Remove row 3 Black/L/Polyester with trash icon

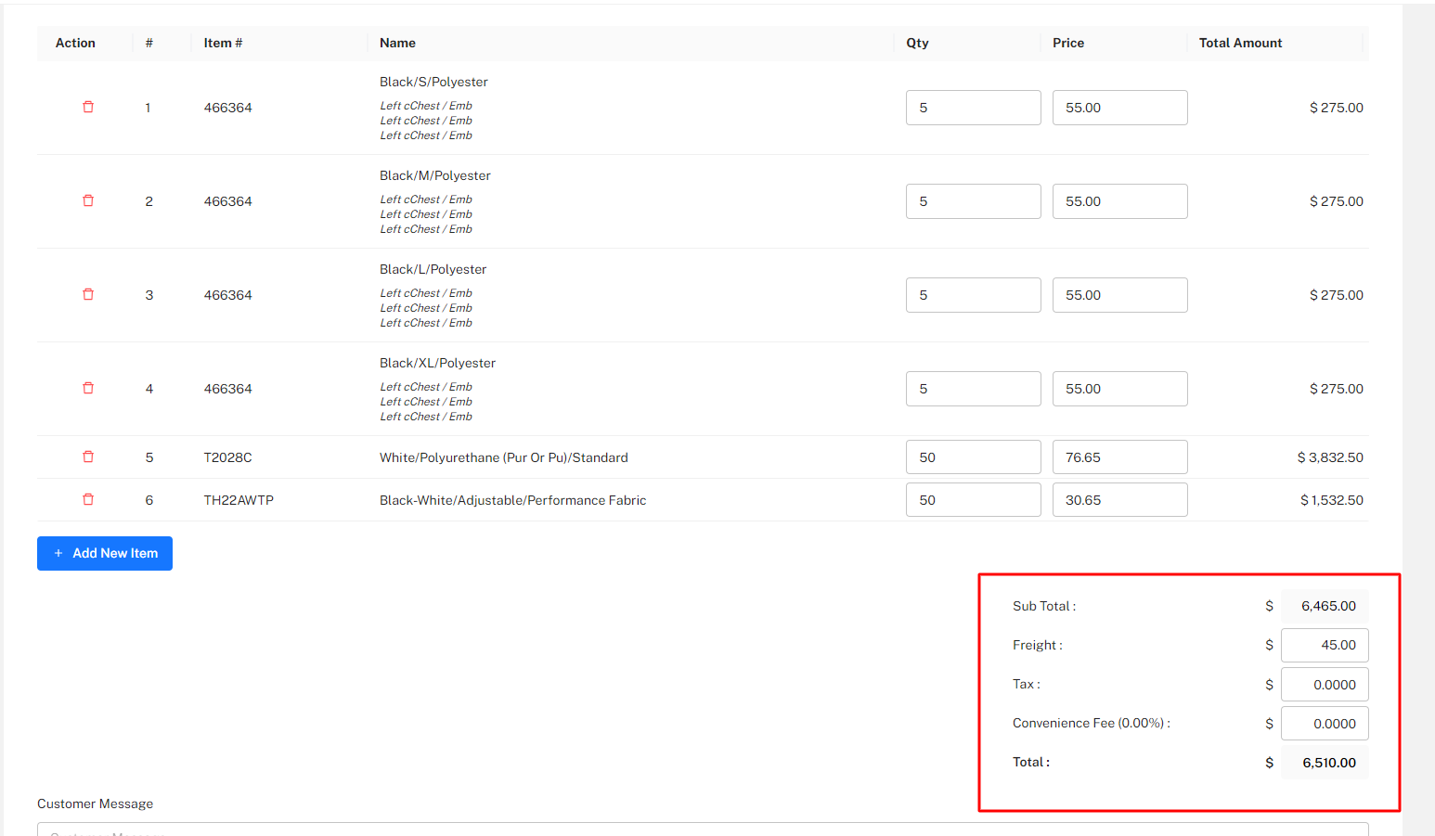click(88, 295)
